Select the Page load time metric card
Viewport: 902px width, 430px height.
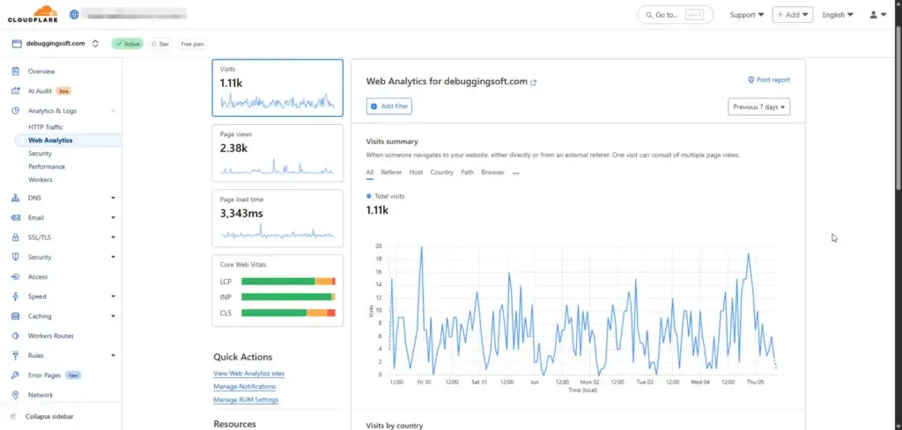point(277,218)
